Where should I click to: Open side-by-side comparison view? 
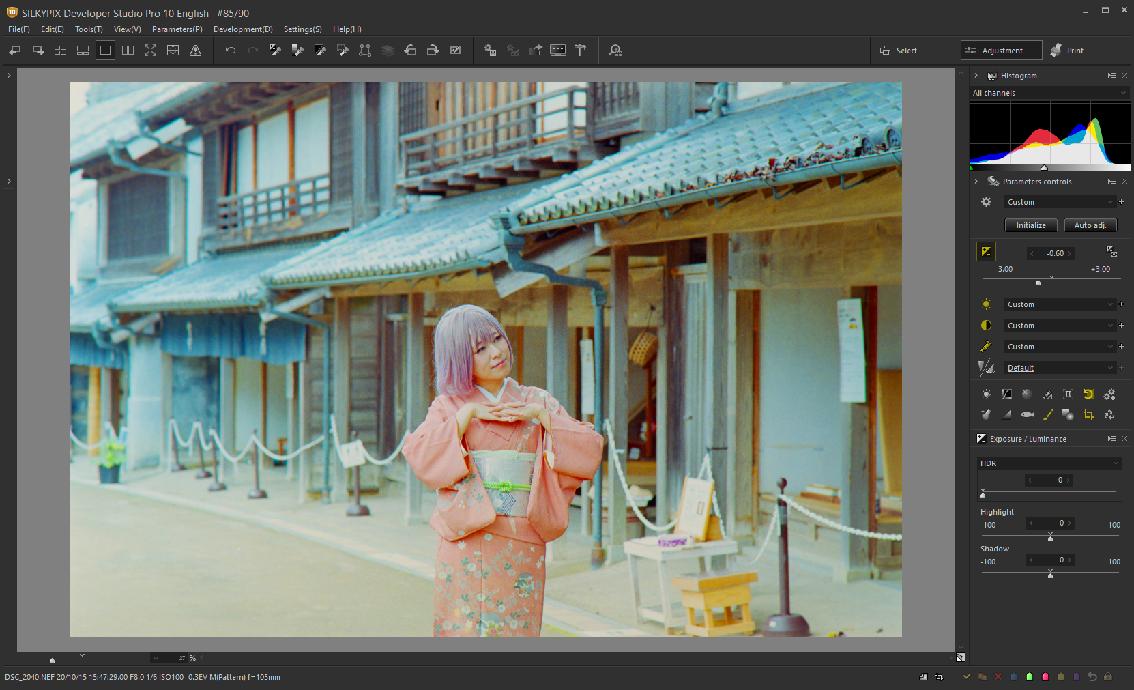(x=128, y=51)
